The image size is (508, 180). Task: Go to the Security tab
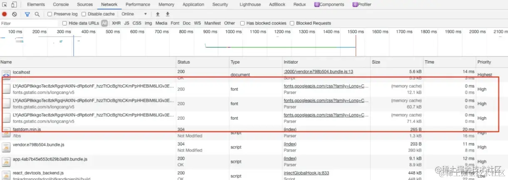(x=220, y=5)
